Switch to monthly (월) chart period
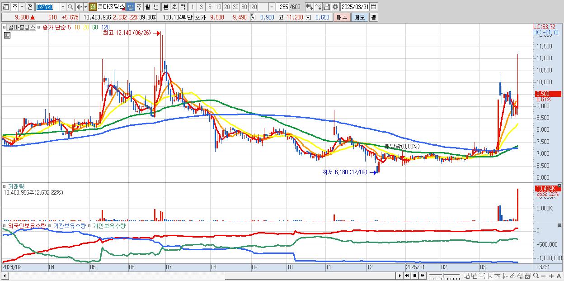Screen dimensions: 564x281 (x=147, y=7)
